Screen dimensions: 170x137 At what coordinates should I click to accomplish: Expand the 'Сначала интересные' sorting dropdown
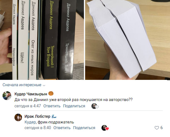[24, 85]
